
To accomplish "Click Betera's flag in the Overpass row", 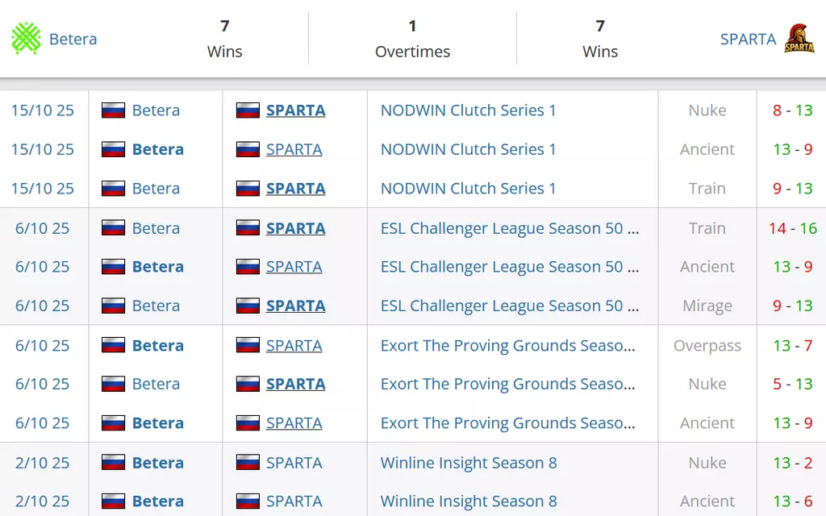I will pyautogui.click(x=113, y=345).
